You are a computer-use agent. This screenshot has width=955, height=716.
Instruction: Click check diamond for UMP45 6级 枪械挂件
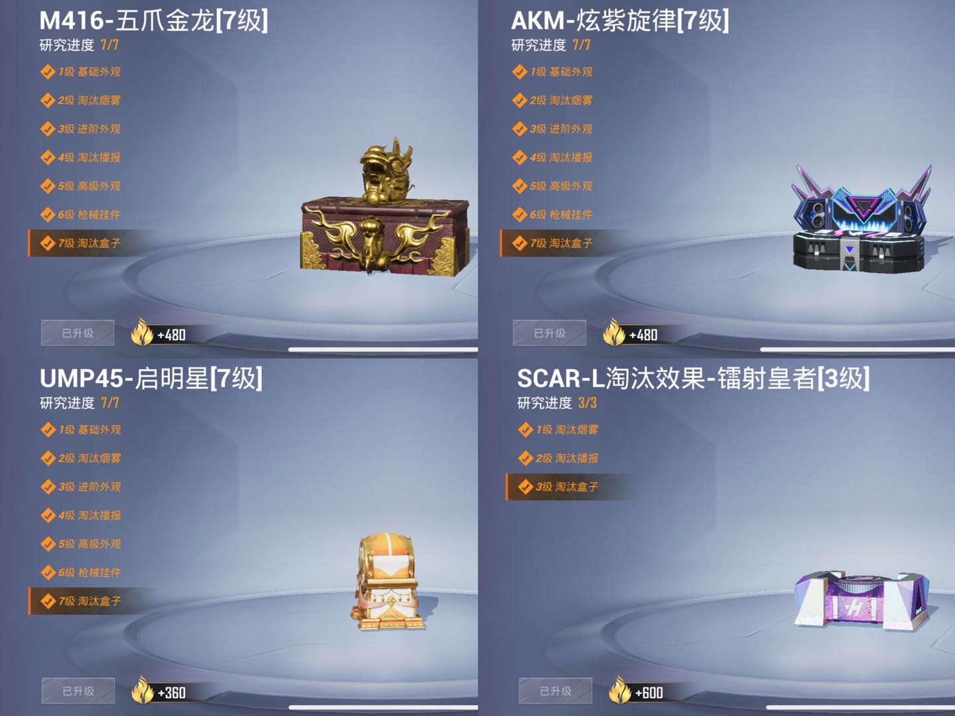pos(48,572)
